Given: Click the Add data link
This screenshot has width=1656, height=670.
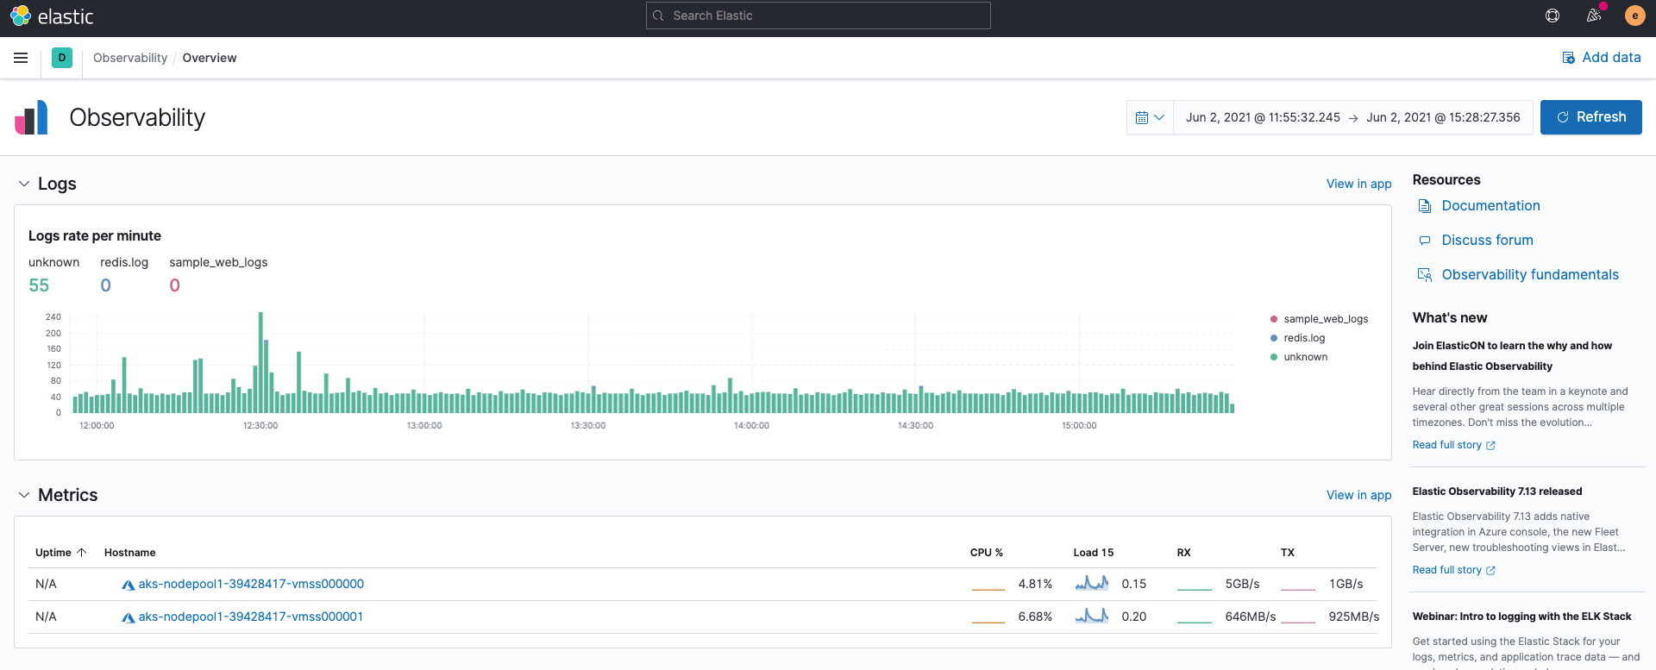Looking at the screenshot, I should click(x=1602, y=58).
